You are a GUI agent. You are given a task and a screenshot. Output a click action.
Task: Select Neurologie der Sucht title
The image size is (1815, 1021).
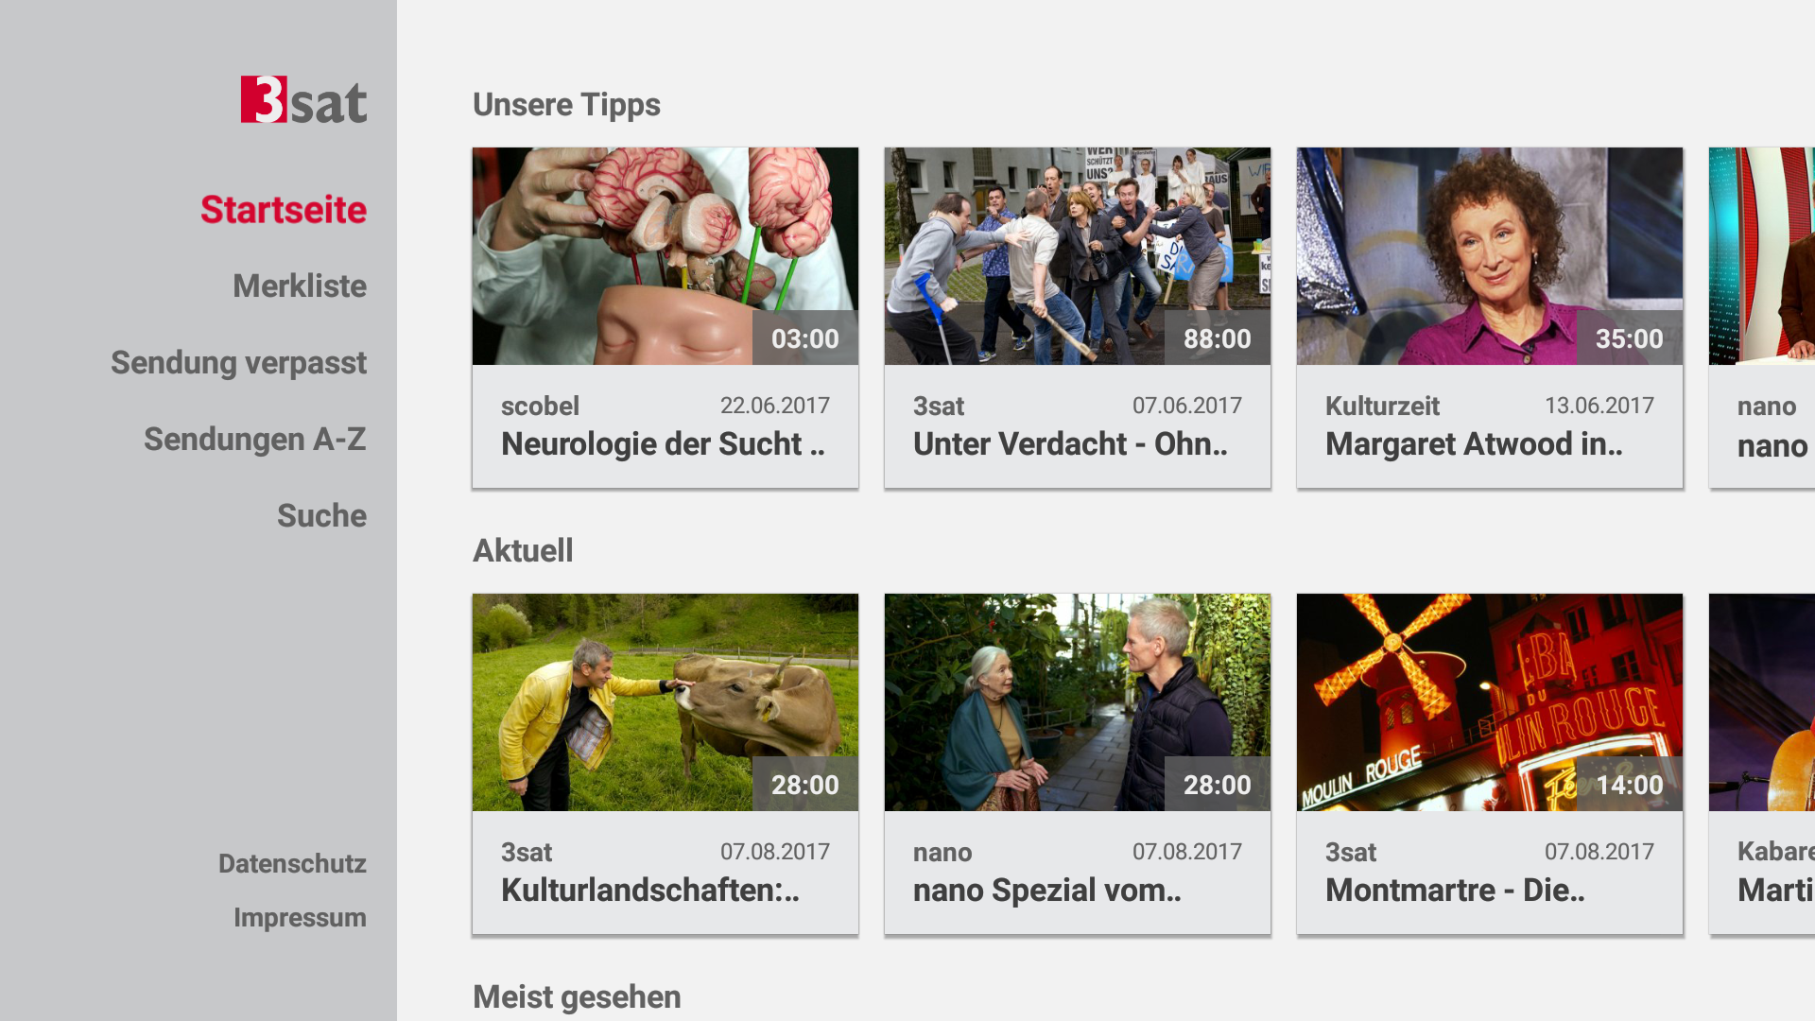(x=663, y=444)
